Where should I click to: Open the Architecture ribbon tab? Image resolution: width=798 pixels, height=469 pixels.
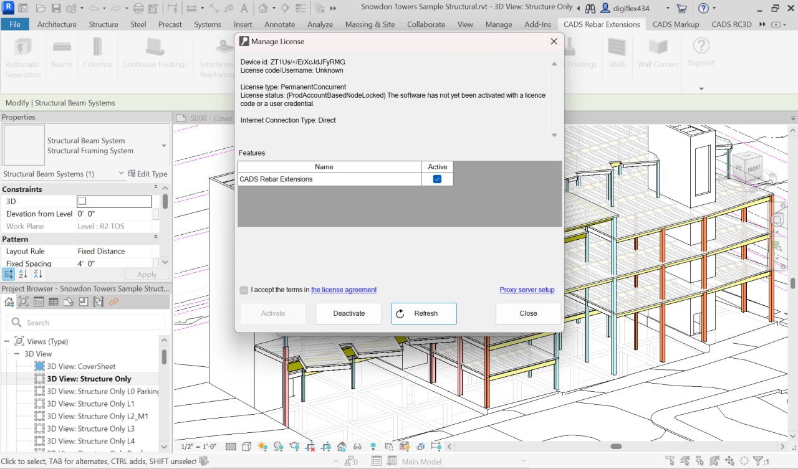57,24
